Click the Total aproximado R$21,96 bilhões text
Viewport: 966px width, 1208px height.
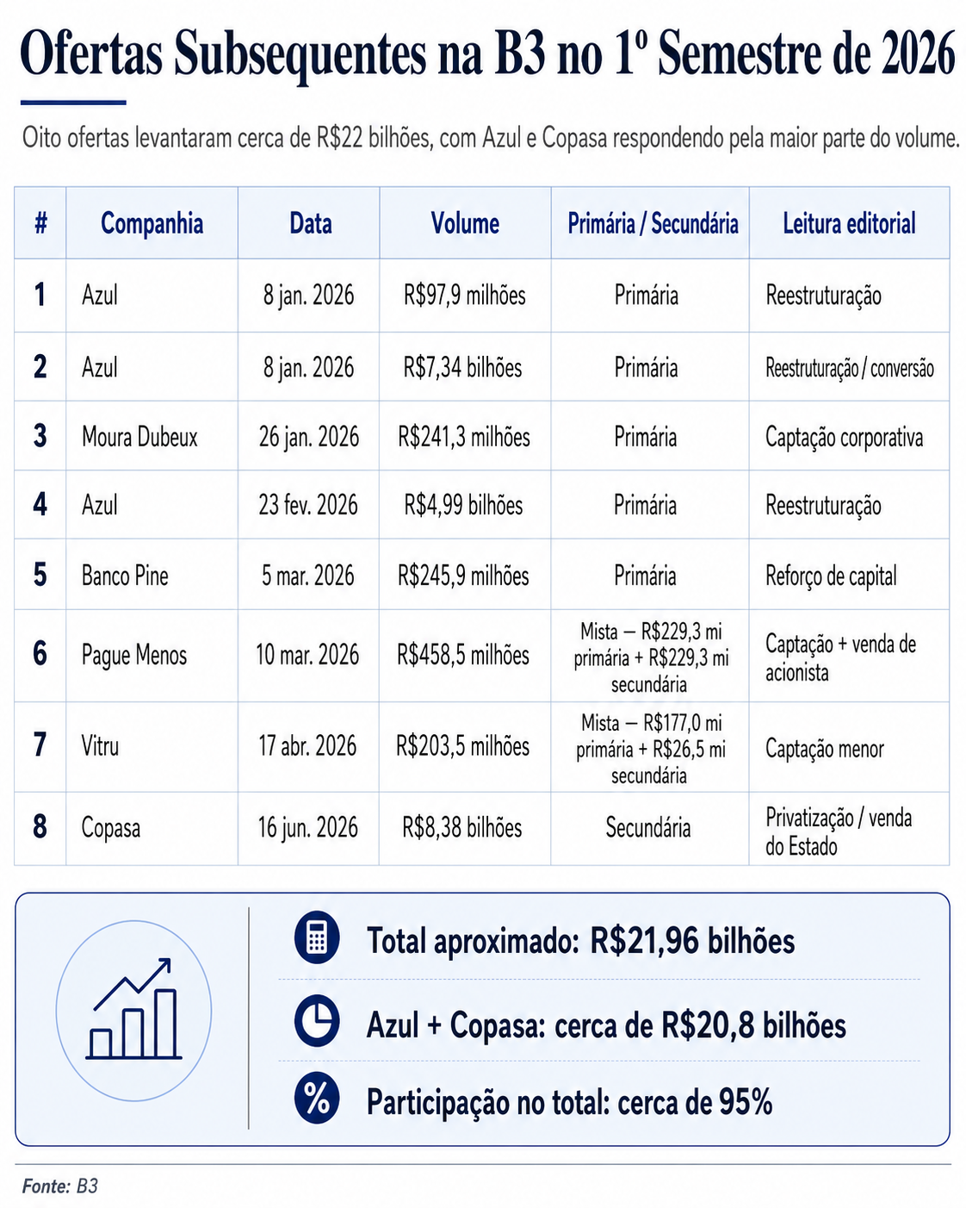[x=581, y=941]
